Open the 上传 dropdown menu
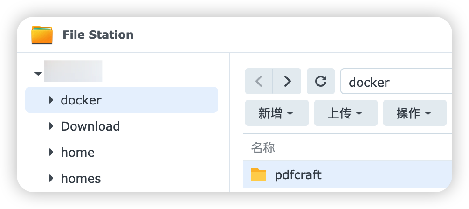This screenshot has height=209, width=469. 345,113
